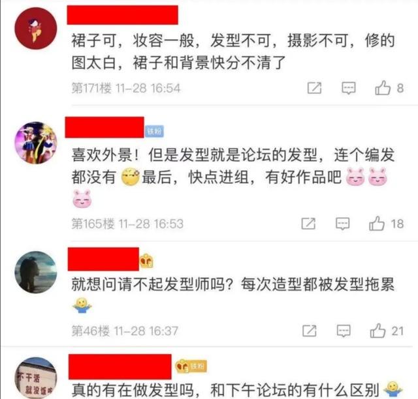Share the floor 171 comment
This screenshot has width=418, height=399.
[x=315, y=88]
